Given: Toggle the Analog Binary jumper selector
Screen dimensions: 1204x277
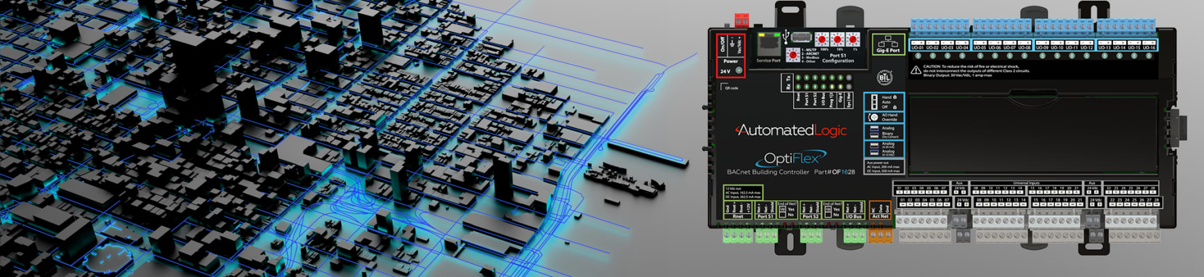Looking at the screenshot, I should [874, 132].
